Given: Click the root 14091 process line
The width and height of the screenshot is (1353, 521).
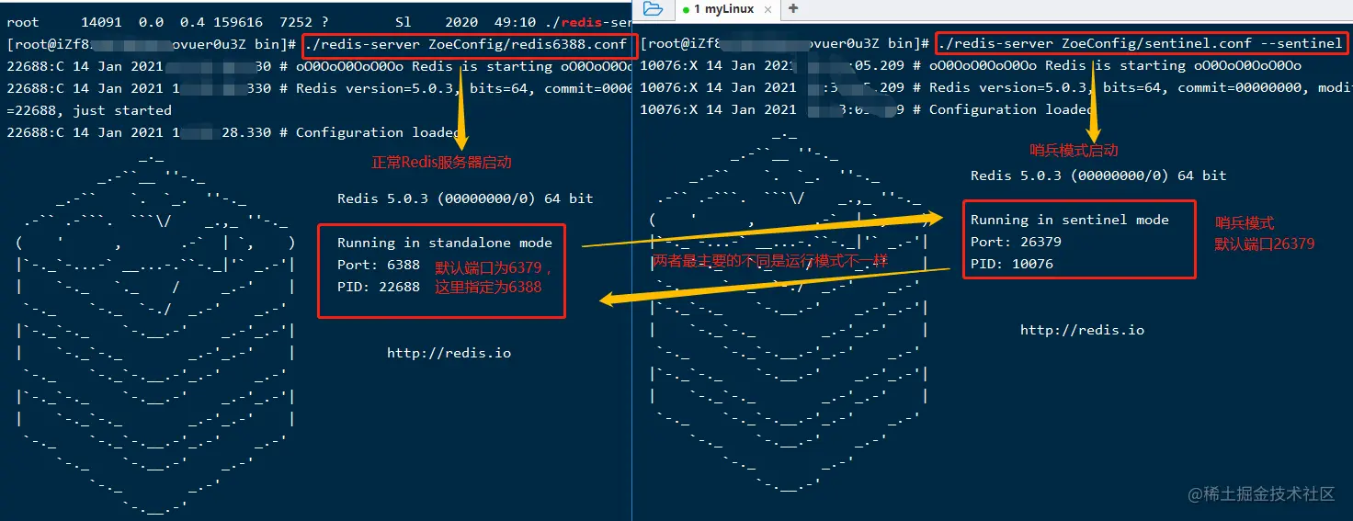Looking at the screenshot, I should 319,22.
